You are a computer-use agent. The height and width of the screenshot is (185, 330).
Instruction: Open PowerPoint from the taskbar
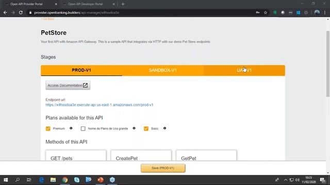pos(101,180)
